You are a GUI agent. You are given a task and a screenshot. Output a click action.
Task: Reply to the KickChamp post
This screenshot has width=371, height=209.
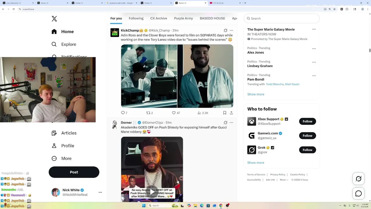[x=124, y=113]
